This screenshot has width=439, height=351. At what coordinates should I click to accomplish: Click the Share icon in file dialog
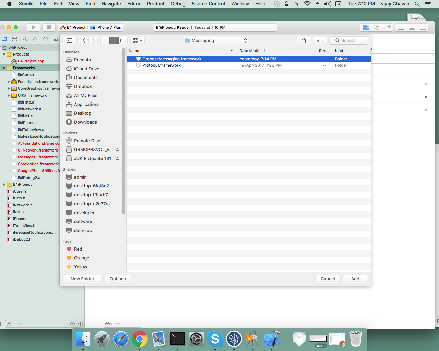[x=304, y=40]
